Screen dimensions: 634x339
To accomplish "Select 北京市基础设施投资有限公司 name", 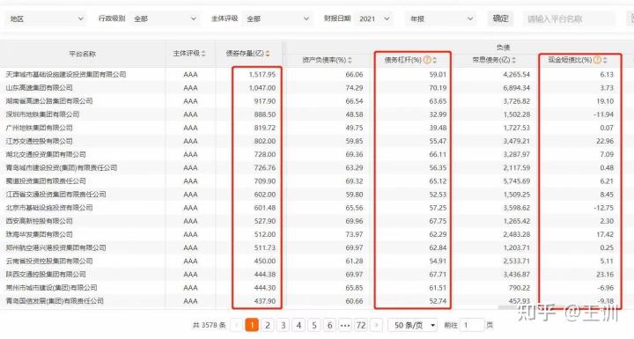I will pos(49,208).
